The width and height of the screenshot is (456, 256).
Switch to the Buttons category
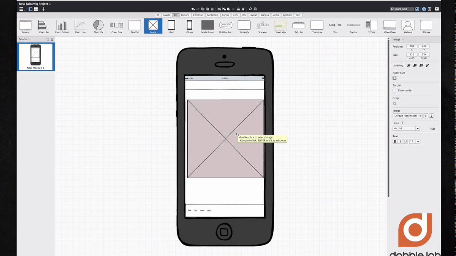185,15
